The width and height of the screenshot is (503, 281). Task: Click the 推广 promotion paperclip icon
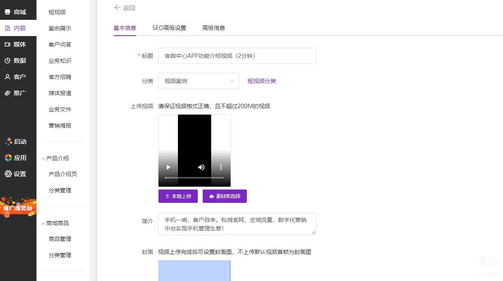[7, 93]
